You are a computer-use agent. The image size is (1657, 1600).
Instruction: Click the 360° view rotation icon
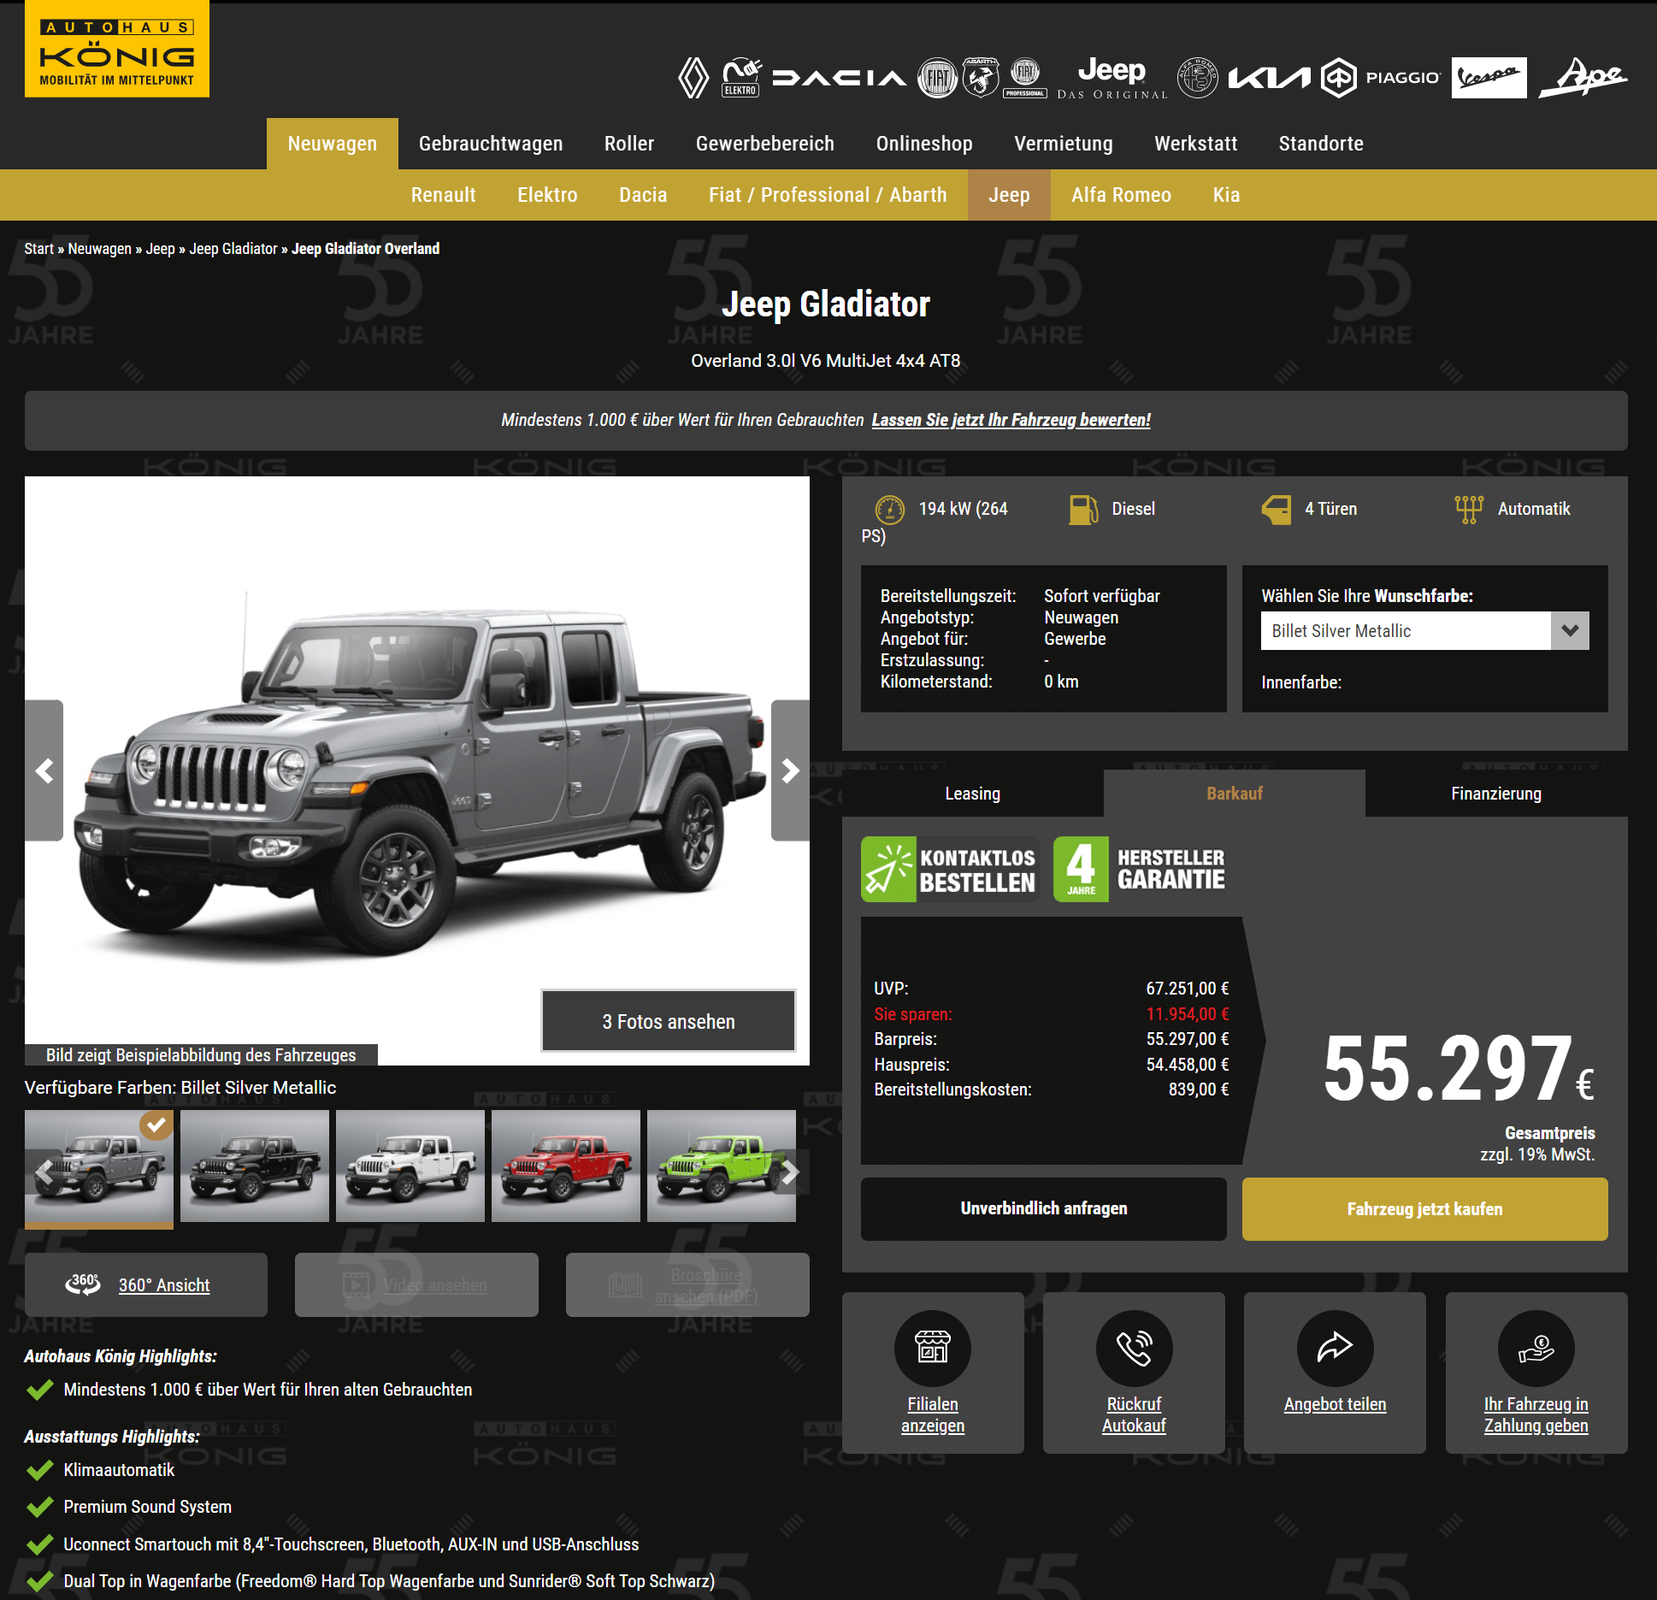[83, 1284]
